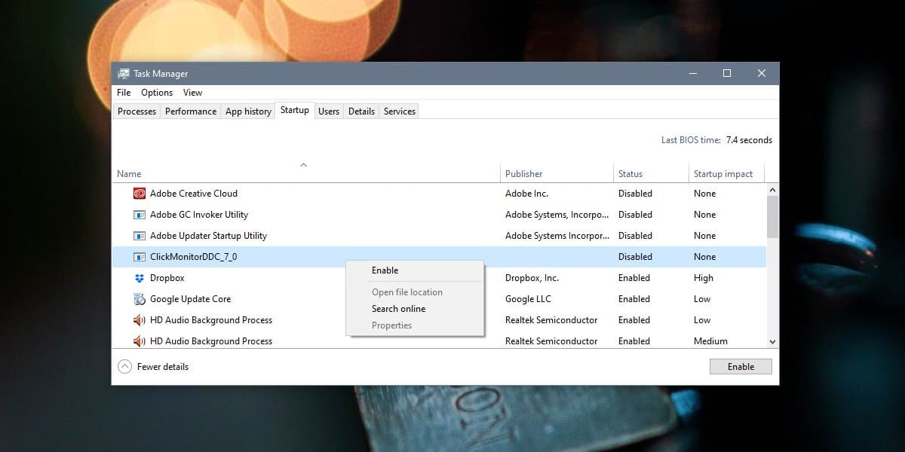The width and height of the screenshot is (905, 452).
Task: Click the ClickMonitorDDC_7_0 row icon
Action: click(x=139, y=257)
